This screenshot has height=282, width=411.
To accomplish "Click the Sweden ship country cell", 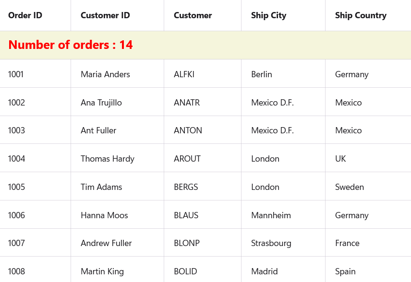I will tap(349, 187).
